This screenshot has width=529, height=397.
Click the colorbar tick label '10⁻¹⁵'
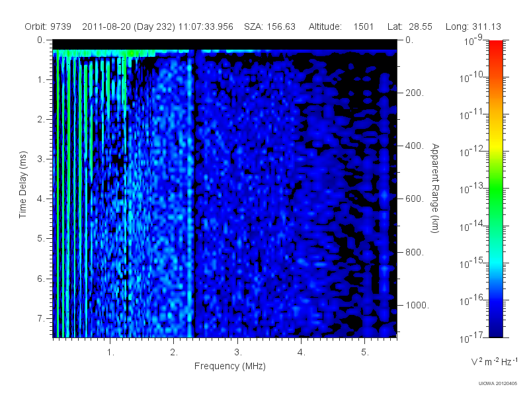(472, 263)
